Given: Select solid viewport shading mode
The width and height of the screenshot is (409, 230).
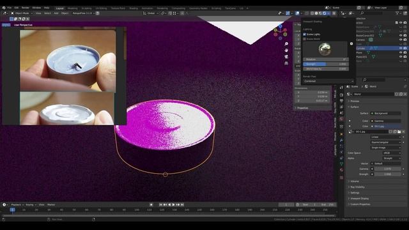Looking at the screenshot, I should (316, 13).
